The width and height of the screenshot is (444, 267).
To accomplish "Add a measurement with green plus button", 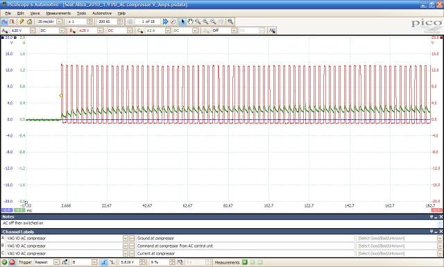I will point(245,262).
